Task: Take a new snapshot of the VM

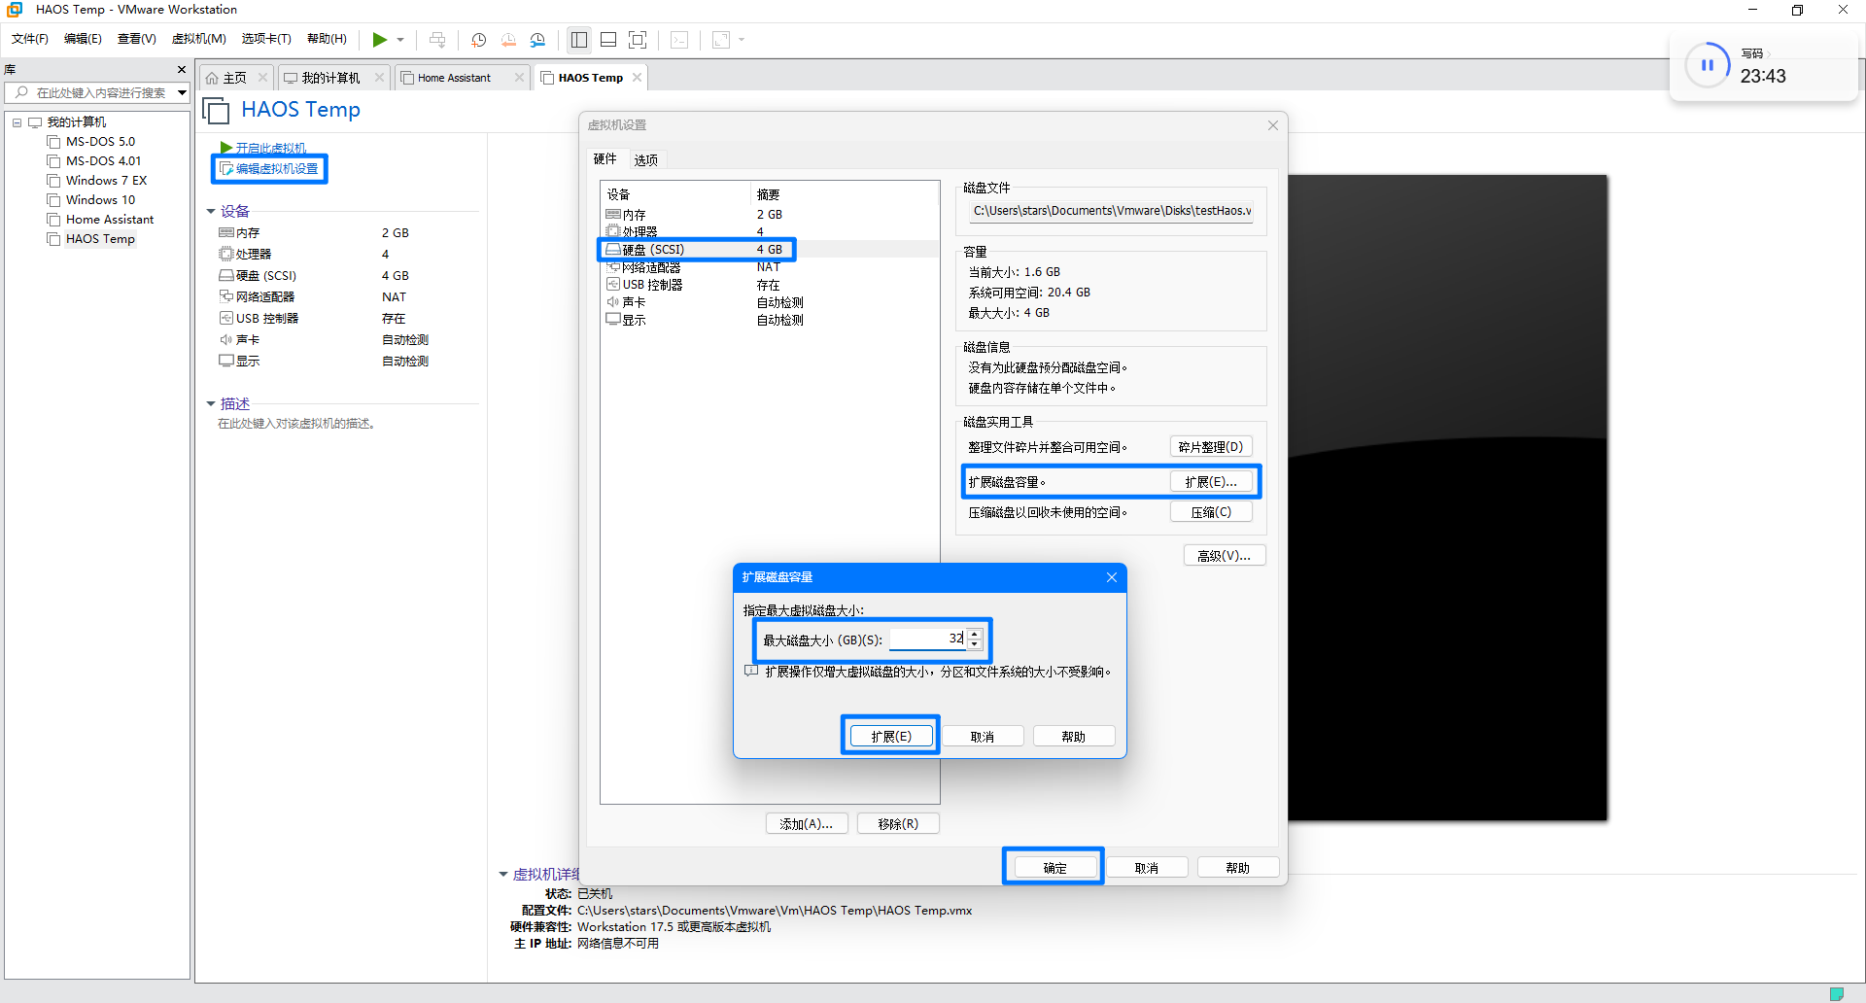Action: tap(478, 40)
